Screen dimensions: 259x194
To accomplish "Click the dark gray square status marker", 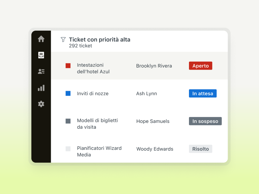I will point(68,121).
